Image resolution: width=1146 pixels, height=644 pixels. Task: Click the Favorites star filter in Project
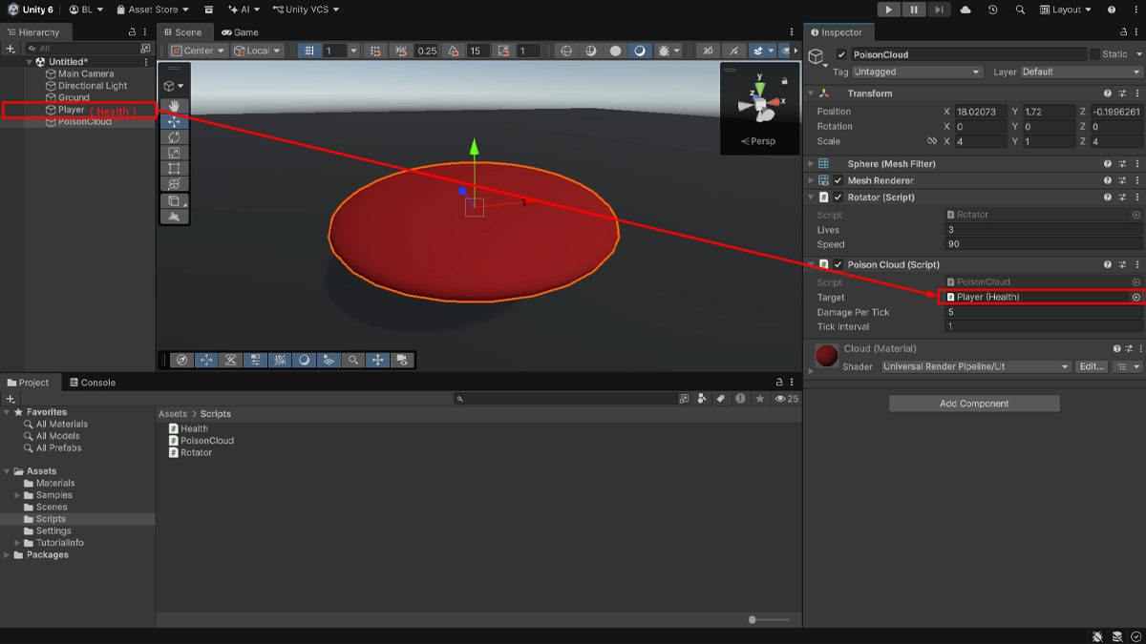point(760,399)
